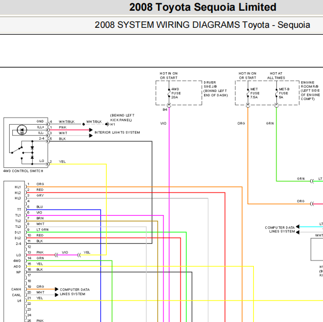Screen dimensions: 323x322
Task: Click the arrowhead on the CANH ORG wire
Action: pyautogui.click(x=57, y=289)
